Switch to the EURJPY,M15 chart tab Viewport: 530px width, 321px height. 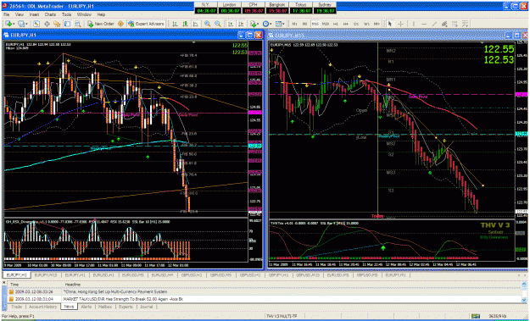pos(46,275)
